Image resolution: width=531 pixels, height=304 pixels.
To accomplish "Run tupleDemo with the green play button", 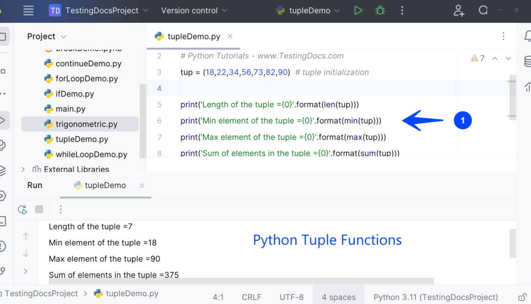I will click(x=358, y=11).
